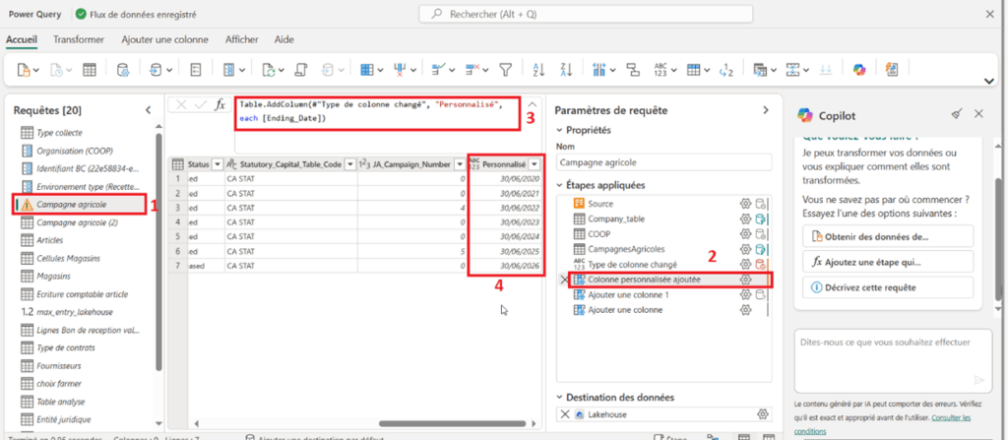
Task: Click the clear chat broom icon in Copilot
Action: coord(957,114)
